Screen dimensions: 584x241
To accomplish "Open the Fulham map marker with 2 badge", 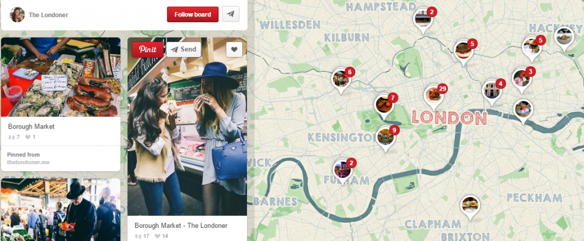I will click(343, 171).
